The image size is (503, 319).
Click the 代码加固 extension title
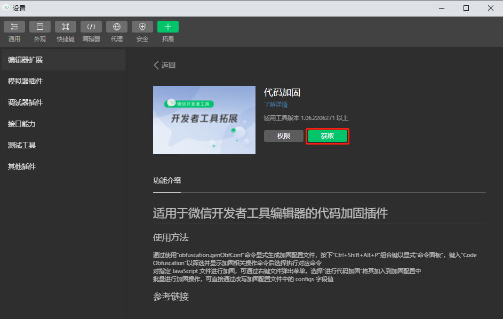click(282, 93)
